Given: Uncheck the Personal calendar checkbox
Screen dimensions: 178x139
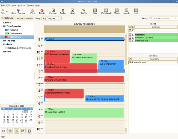Looking at the screenshot, I should (x=8, y=30).
